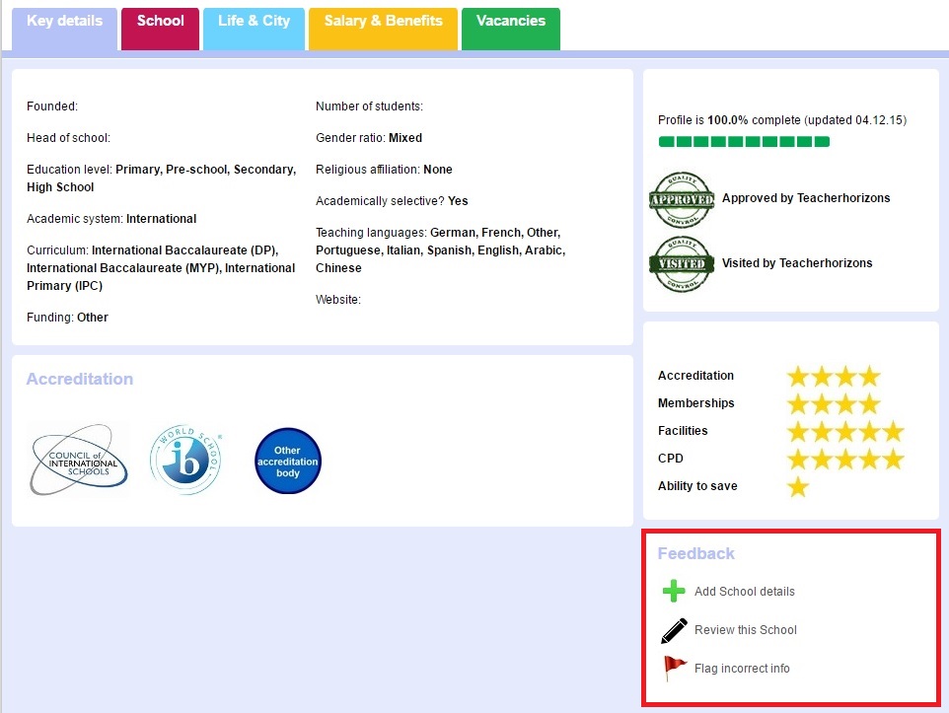The width and height of the screenshot is (949, 713).
Task: Click the Flag incorrect info link
Action: point(742,669)
